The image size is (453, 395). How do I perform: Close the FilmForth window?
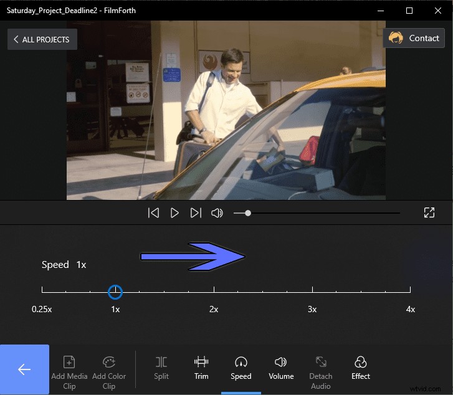coord(437,11)
